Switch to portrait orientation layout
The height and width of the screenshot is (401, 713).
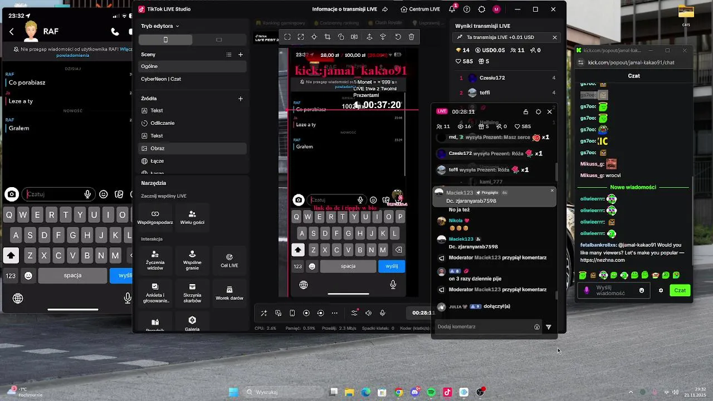pyautogui.click(x=165, y=40)
